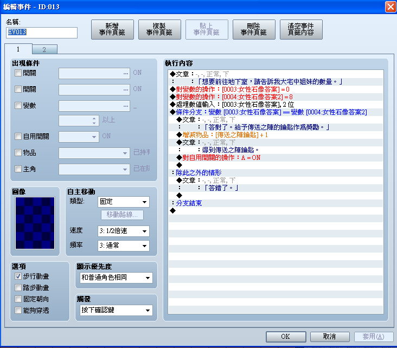The height and width of the screenshot is (348, 397).
Task: Select event page tab 1
Action: [18, 49]
